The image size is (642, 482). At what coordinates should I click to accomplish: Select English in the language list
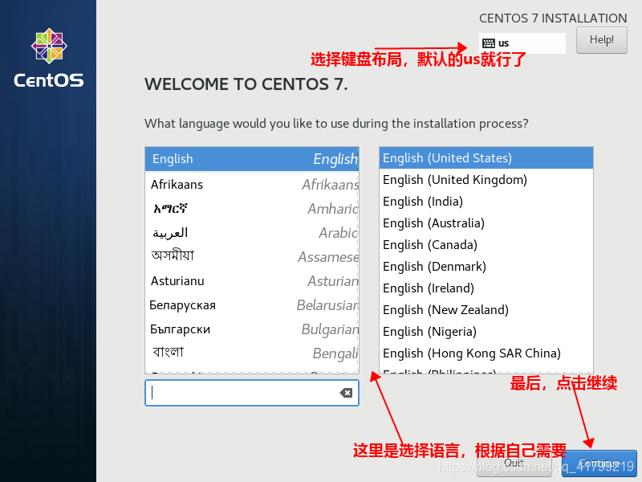pos(252,159)
